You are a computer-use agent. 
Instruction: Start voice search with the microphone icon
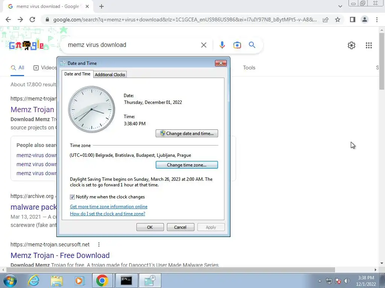coord(222,45)
